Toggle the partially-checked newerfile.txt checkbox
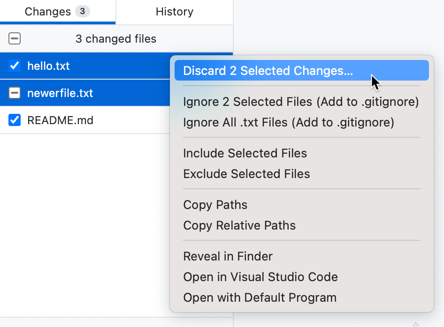This screenshot has height=327, width=444. tap(14, 93)
